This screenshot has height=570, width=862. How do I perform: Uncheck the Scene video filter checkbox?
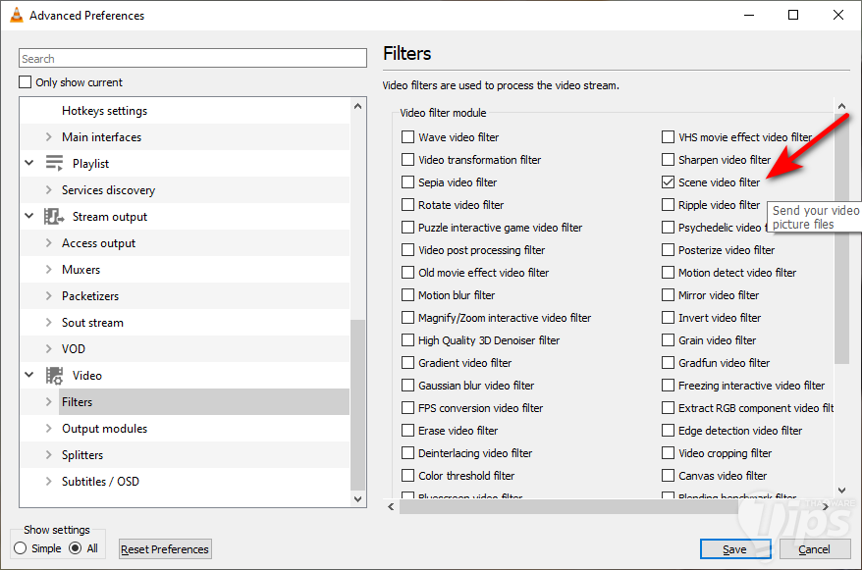click(x=669, y=182)
